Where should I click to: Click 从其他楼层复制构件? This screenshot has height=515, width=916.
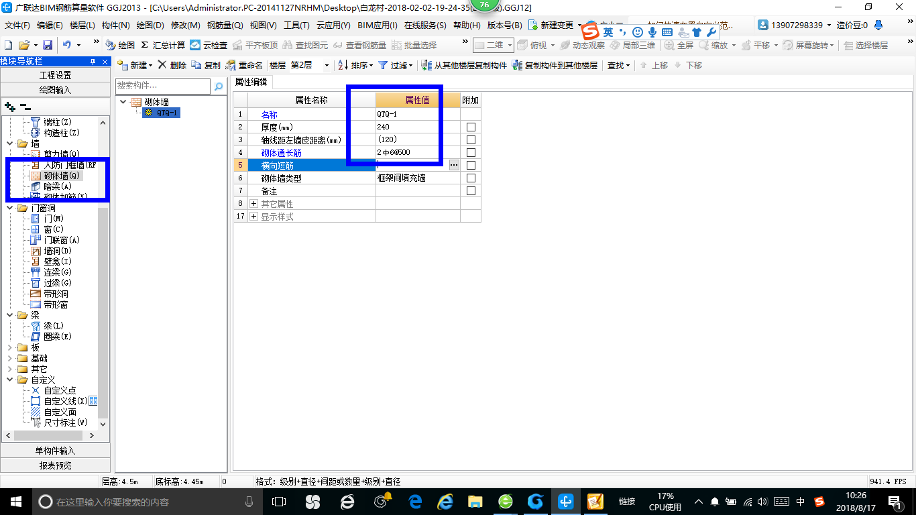click(464, 65)
